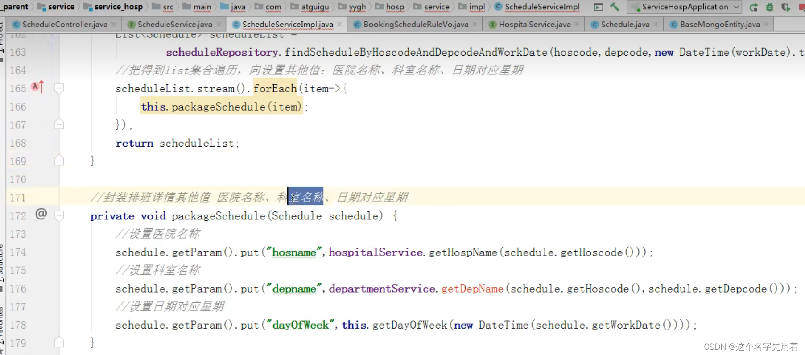Click the Build project hammer icon

coord(615,7)
